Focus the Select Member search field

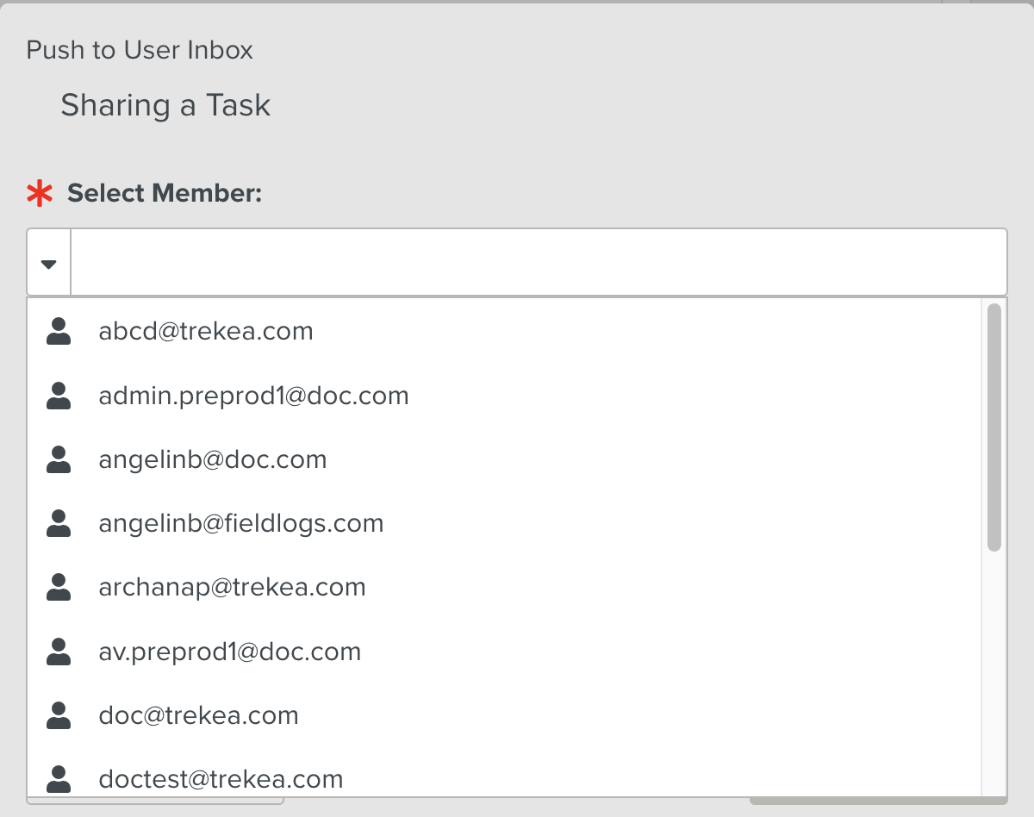point(538,263)
